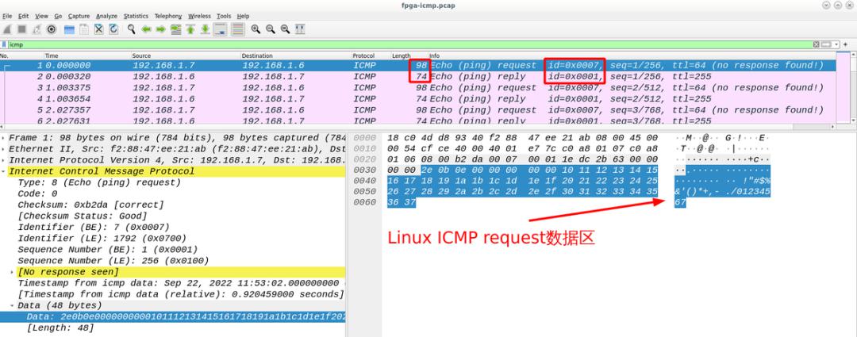This screenshot has width=857, height=337.
Task: Click the close capture file icon
Action: 99,29
